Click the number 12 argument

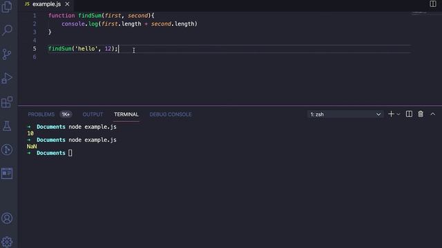[x=108, y=49]
